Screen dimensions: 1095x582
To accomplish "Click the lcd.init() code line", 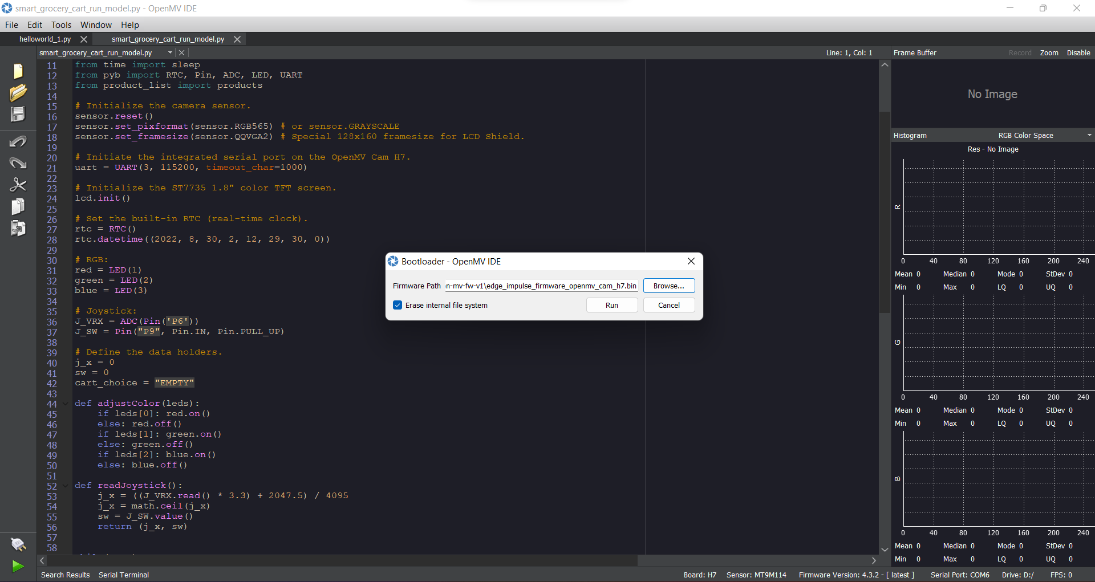I will tap(103, 198).
